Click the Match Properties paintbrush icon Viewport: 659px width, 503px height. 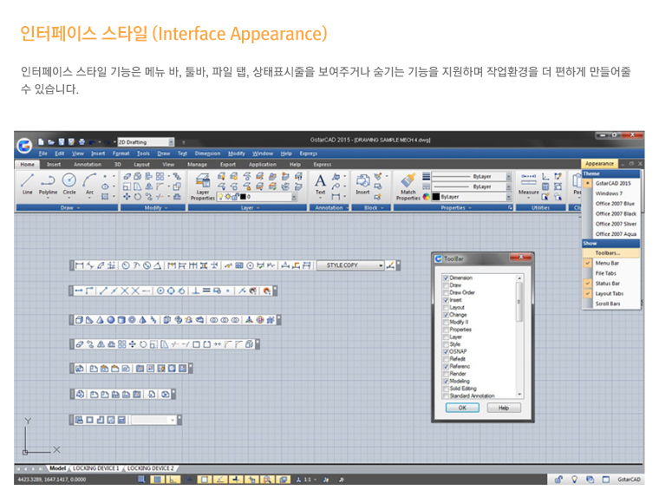point(408,185)
